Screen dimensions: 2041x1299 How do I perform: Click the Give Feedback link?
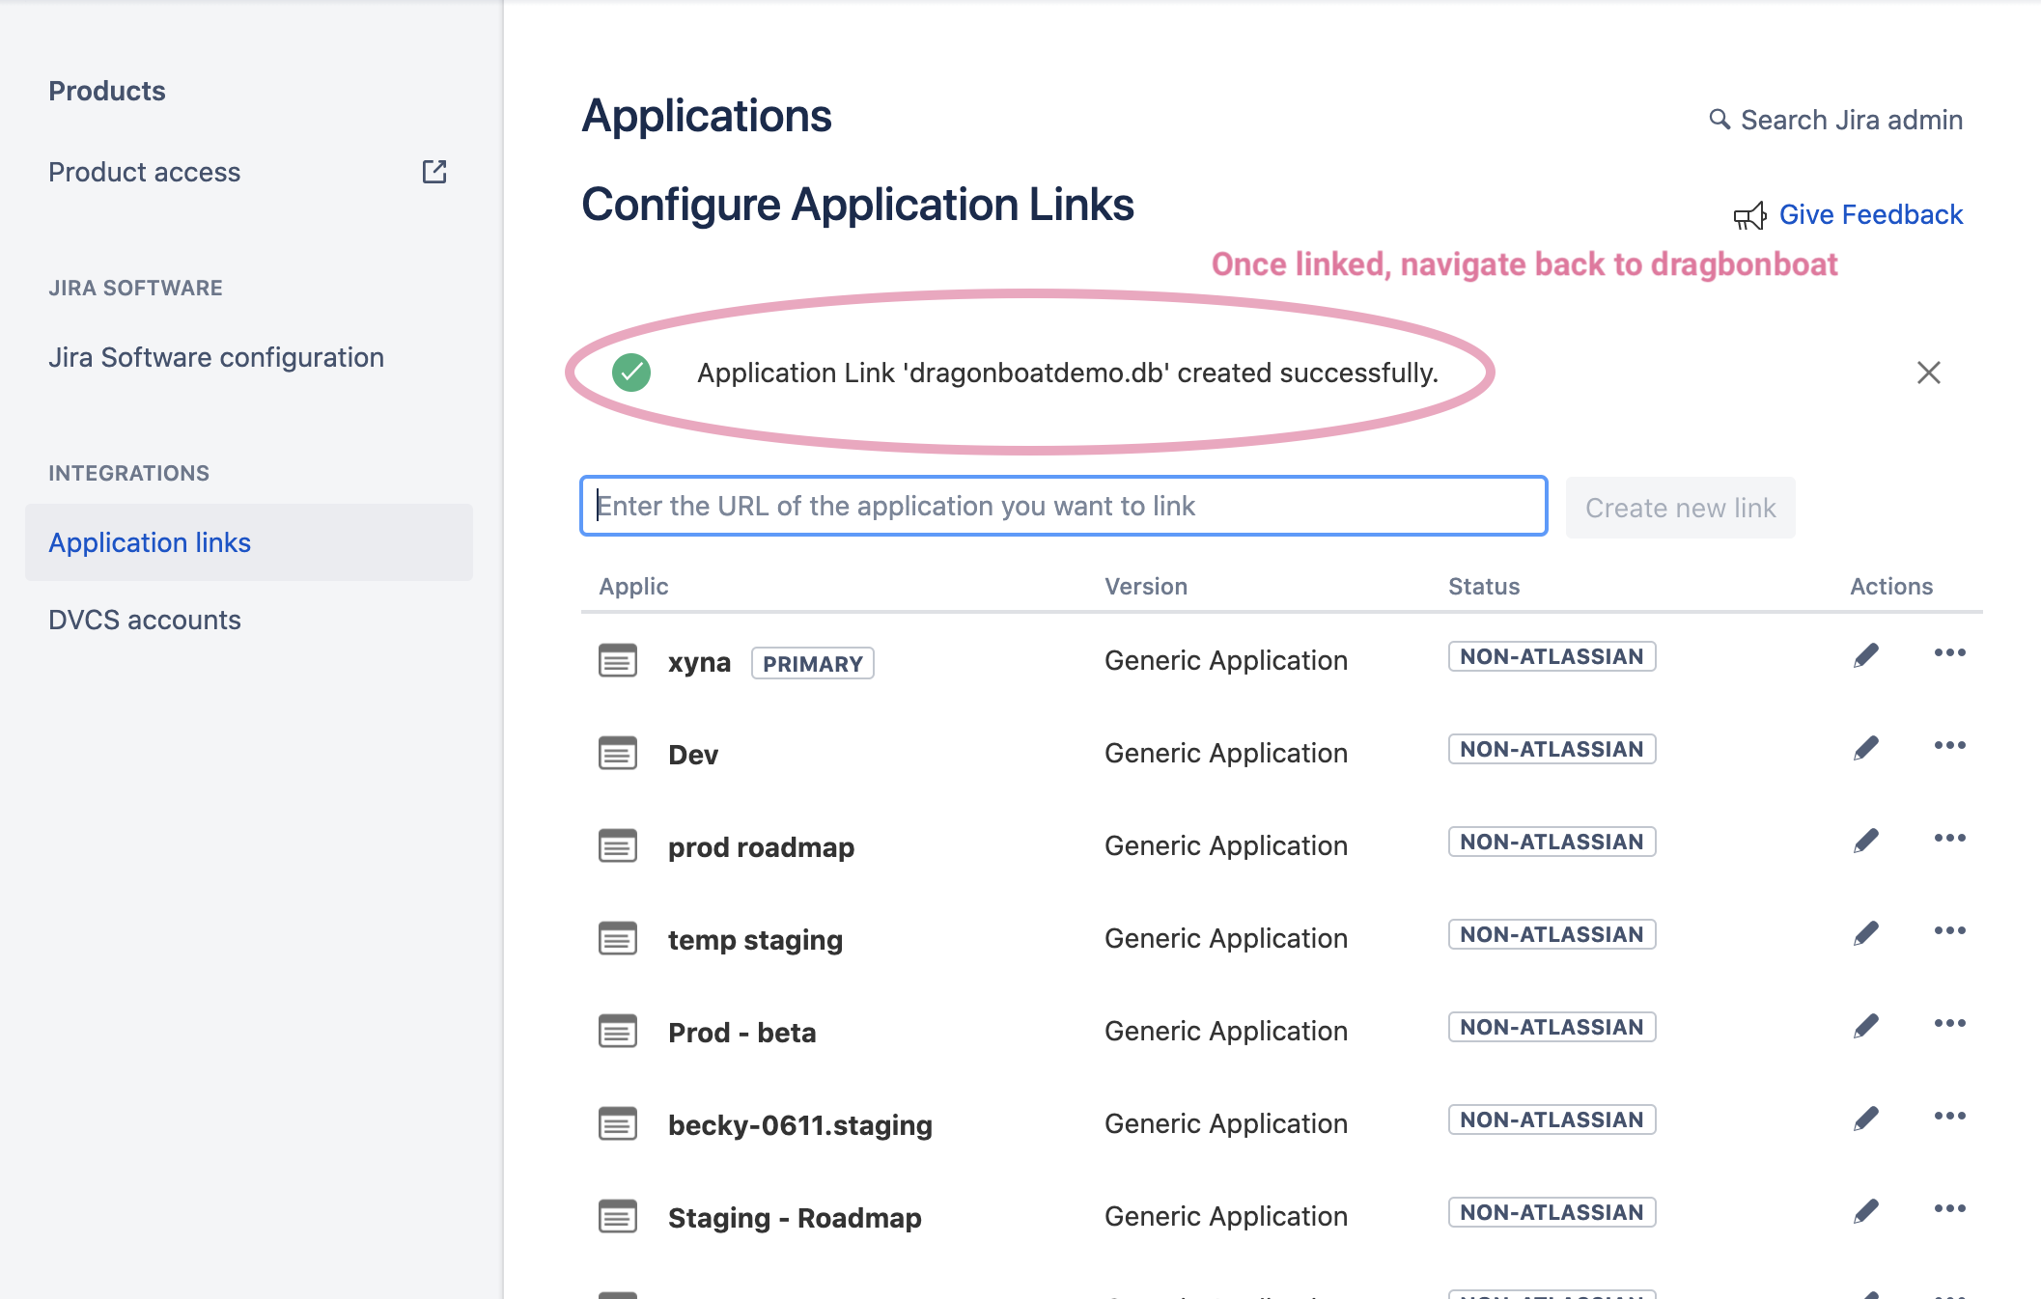click(x=1871, y=214)
